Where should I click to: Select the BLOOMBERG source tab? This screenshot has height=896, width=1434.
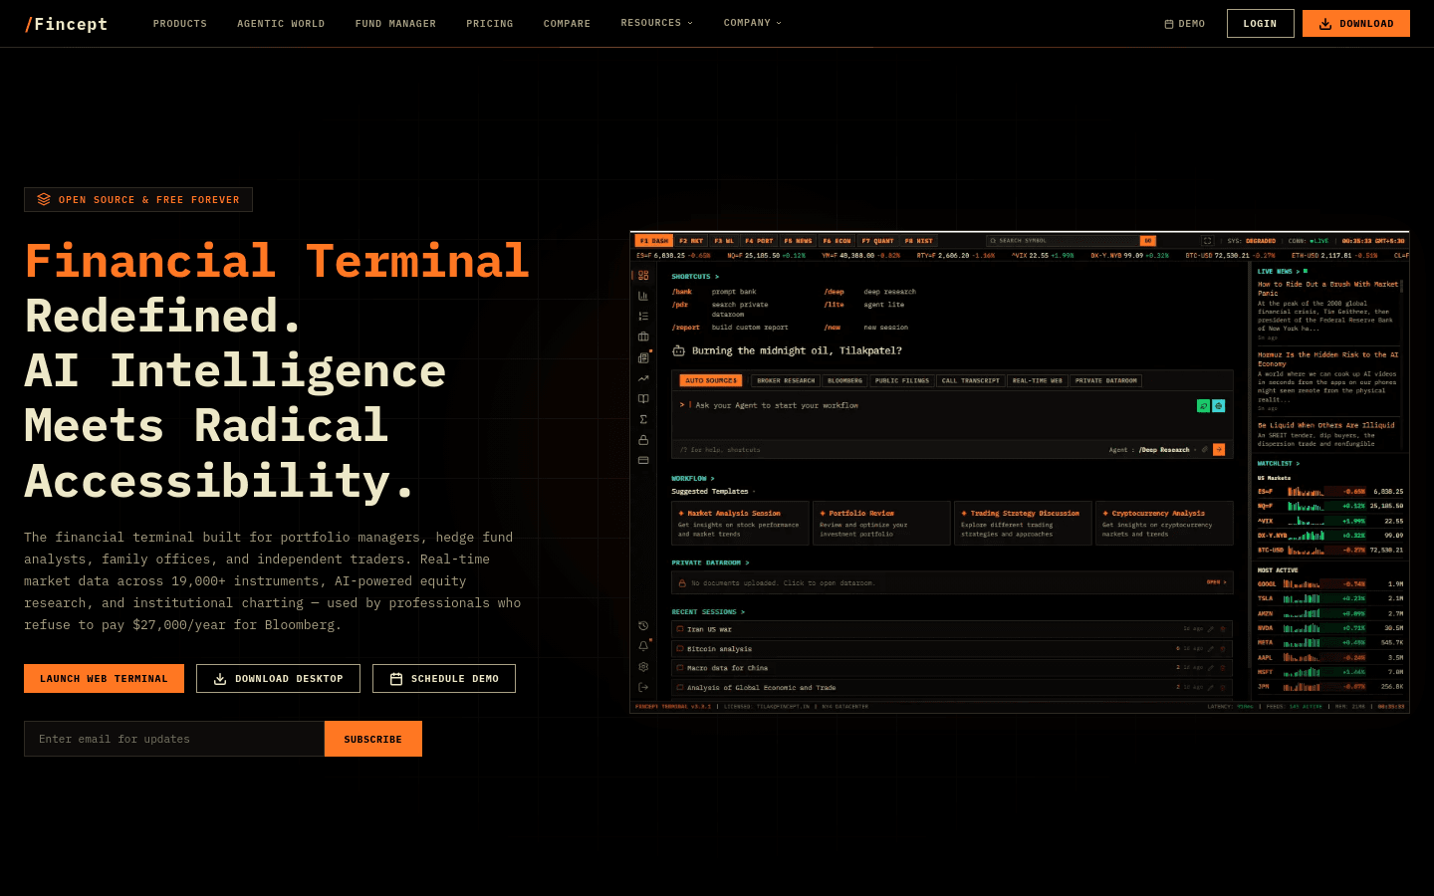[844, 380]
